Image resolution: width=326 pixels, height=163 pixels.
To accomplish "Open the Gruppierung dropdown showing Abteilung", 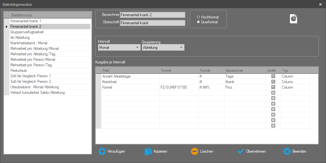I will (163, 48).
